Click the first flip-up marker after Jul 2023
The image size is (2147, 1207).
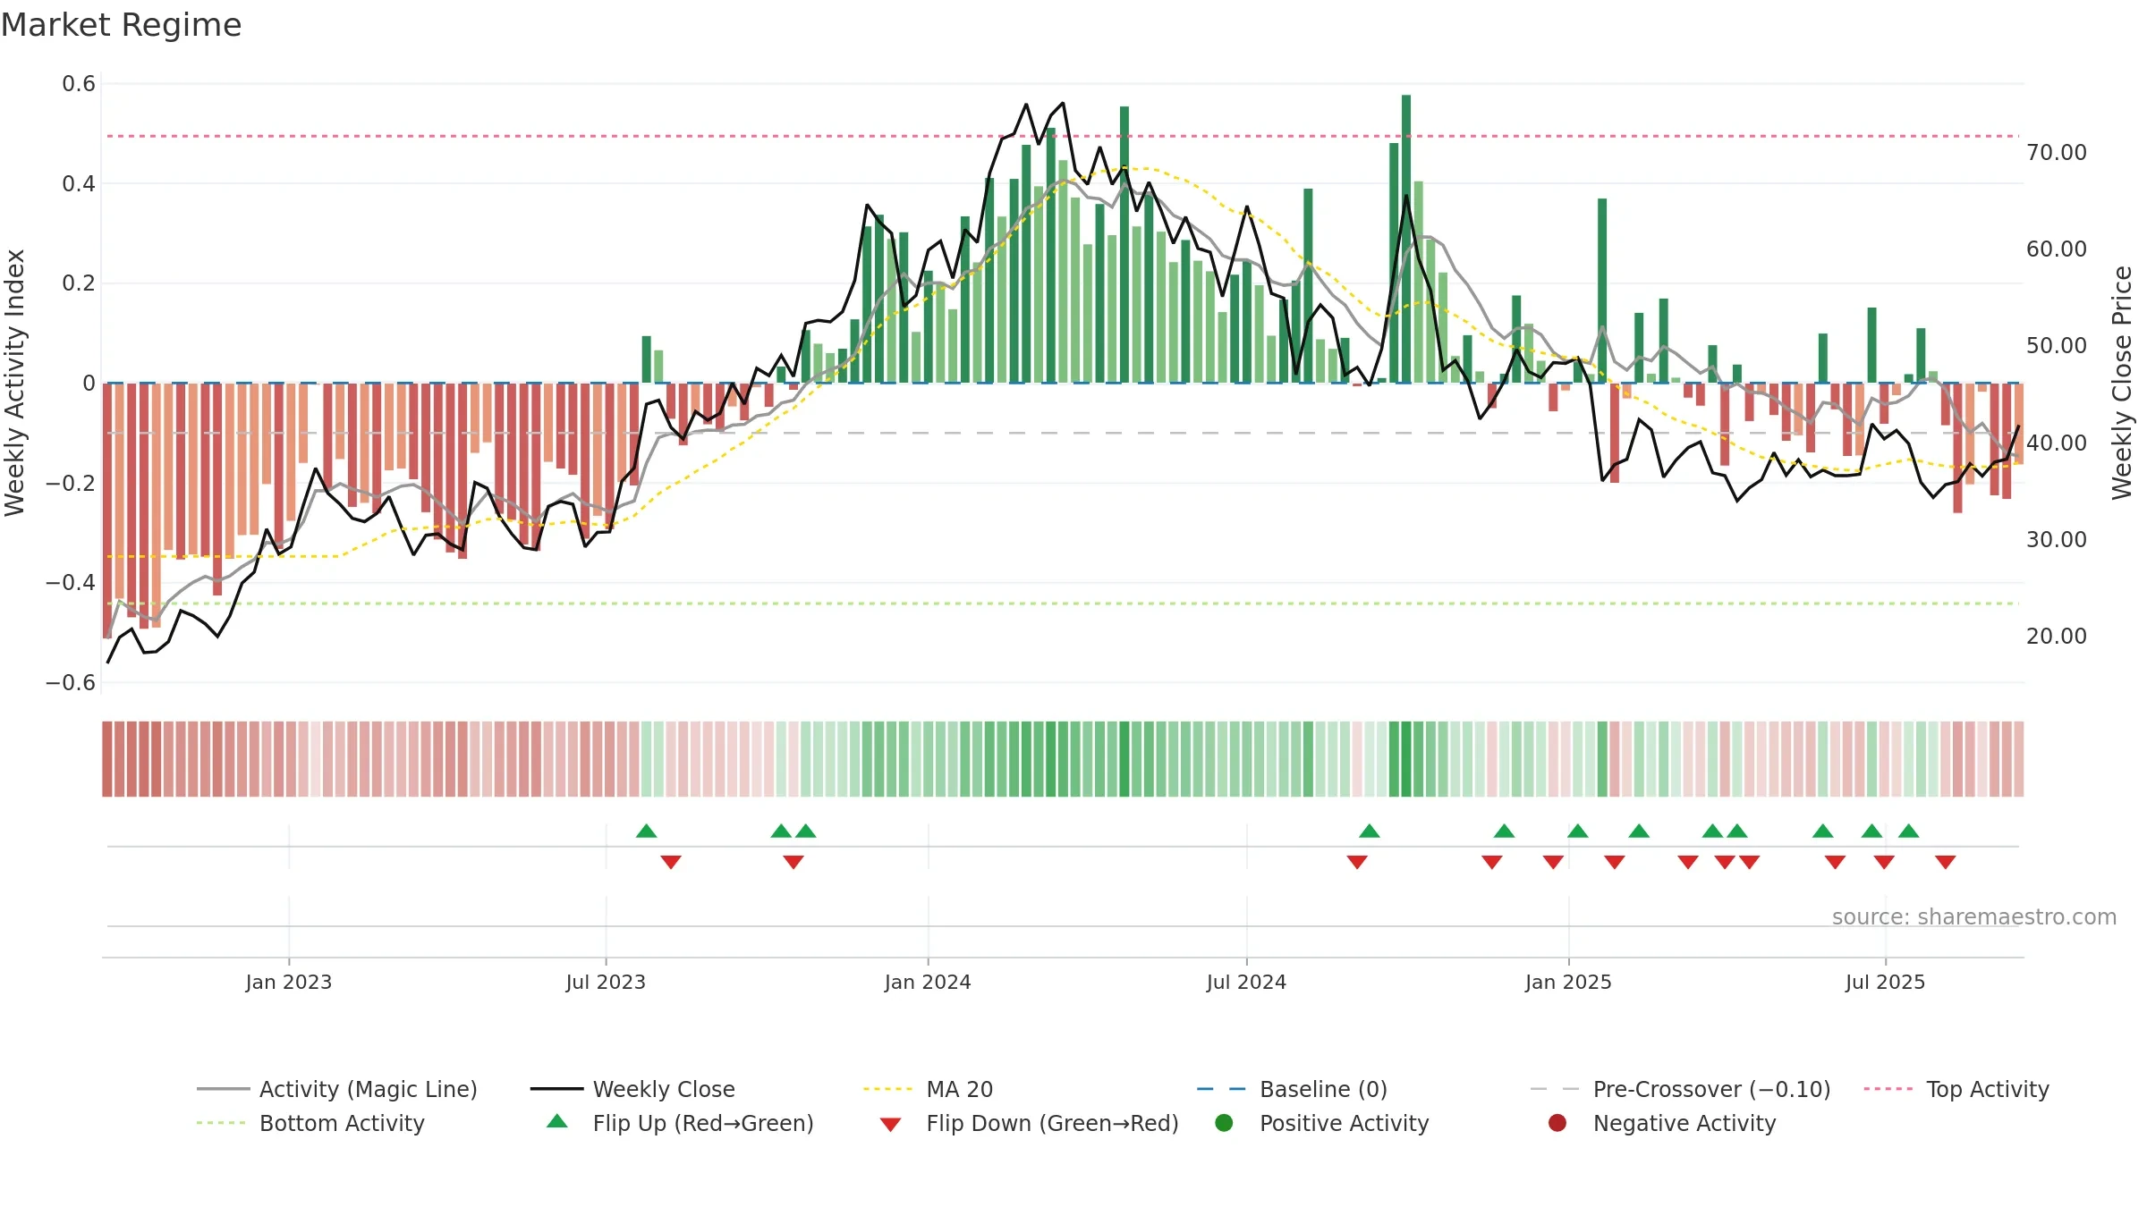point(647,831)
